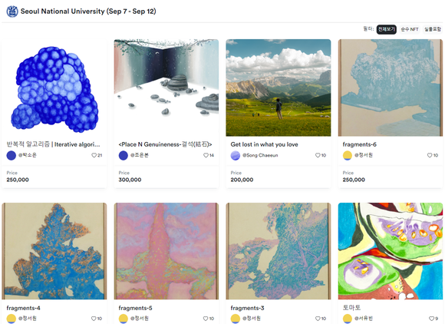This screenshot has height=324, width=445.
Task: Like the fragments-4 artwork
Action: pos(94,319)
